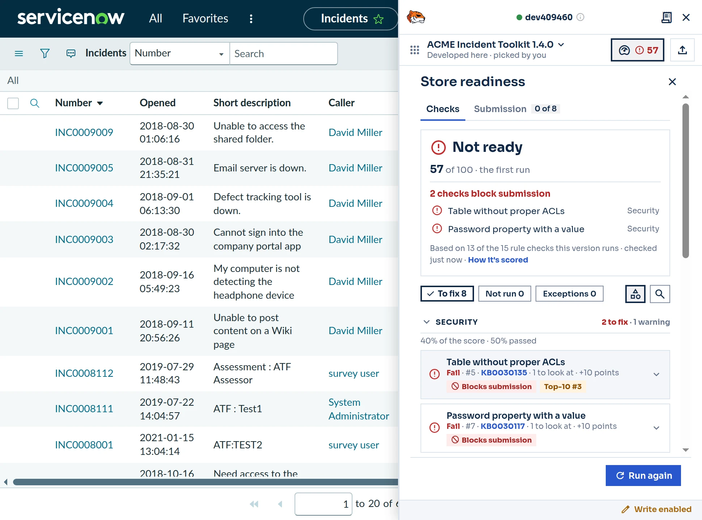Viewport: 702px width, 520px height.
Task: Open the notes receipt icon
Action: 666,17
